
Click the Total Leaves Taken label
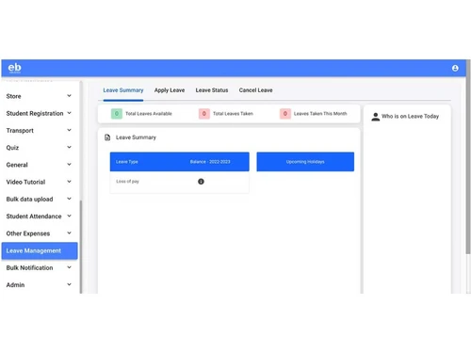point(233,114)
